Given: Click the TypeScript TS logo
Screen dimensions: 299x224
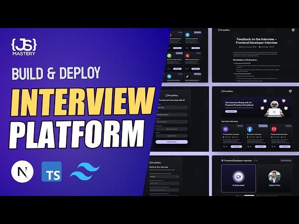Looking at the screenshot, I should pos(52,172).
